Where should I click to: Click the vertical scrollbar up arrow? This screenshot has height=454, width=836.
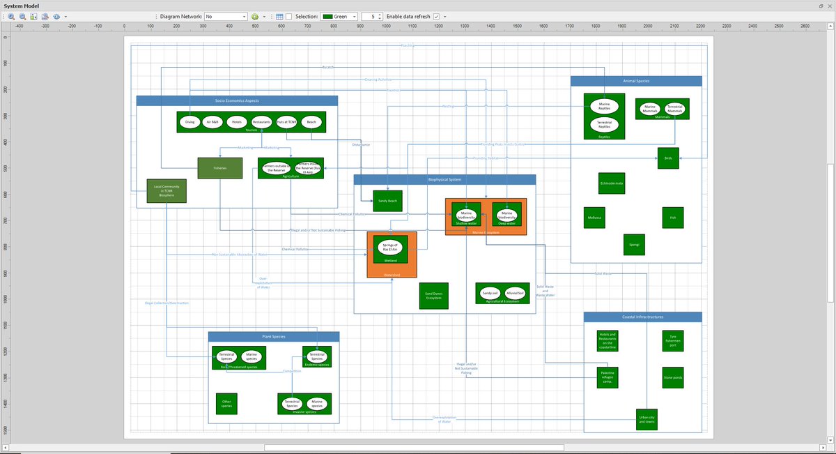(830, 27)
